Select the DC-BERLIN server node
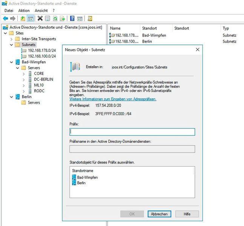This screenshot has width=244, height=226. (43, 79)
